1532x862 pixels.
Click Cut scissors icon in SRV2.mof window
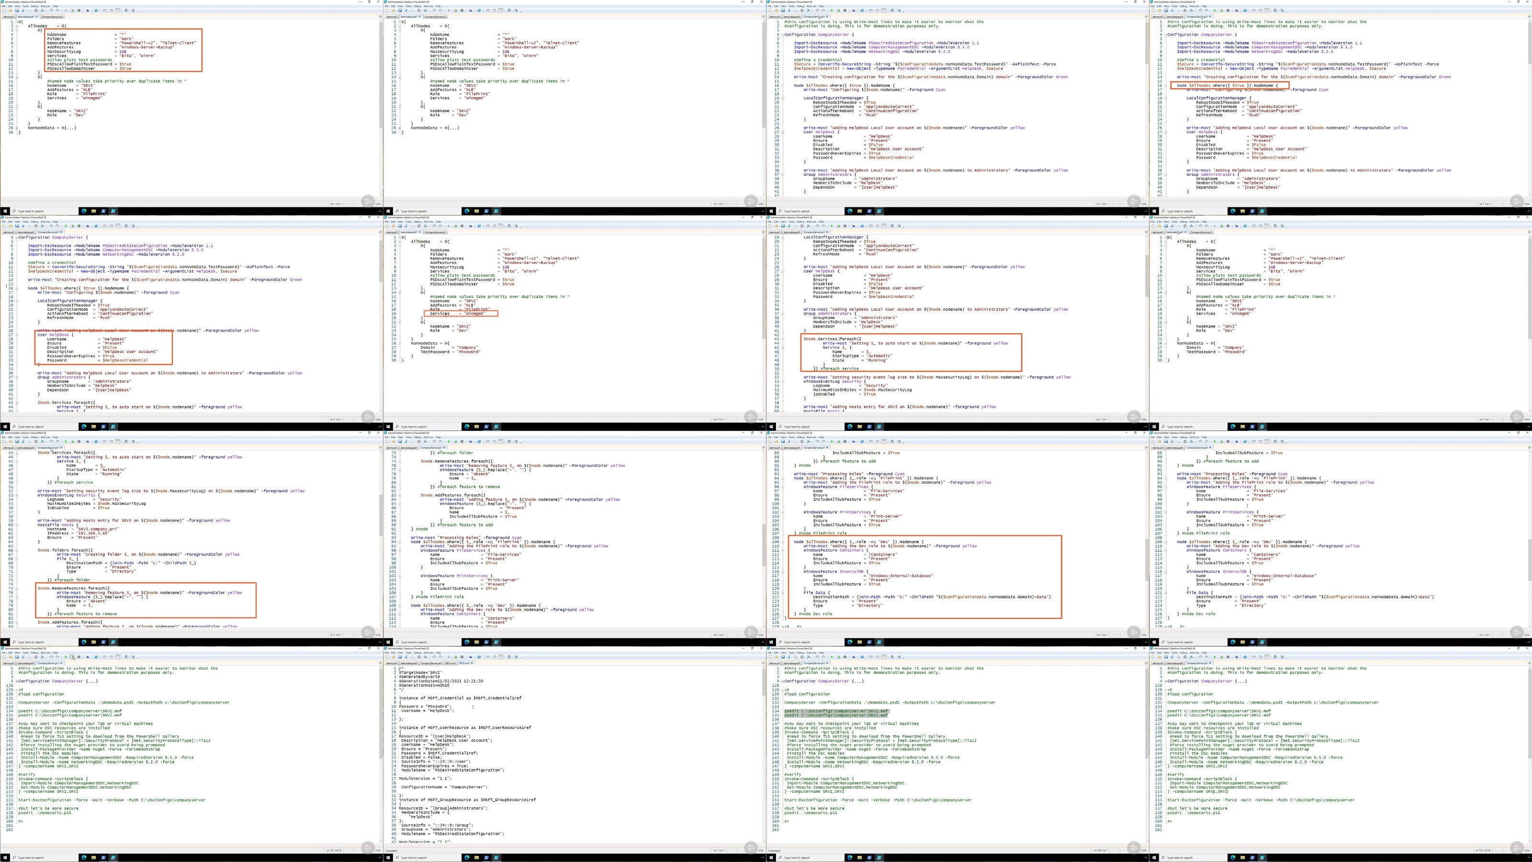pyautogui.click(x=407, y=657)
